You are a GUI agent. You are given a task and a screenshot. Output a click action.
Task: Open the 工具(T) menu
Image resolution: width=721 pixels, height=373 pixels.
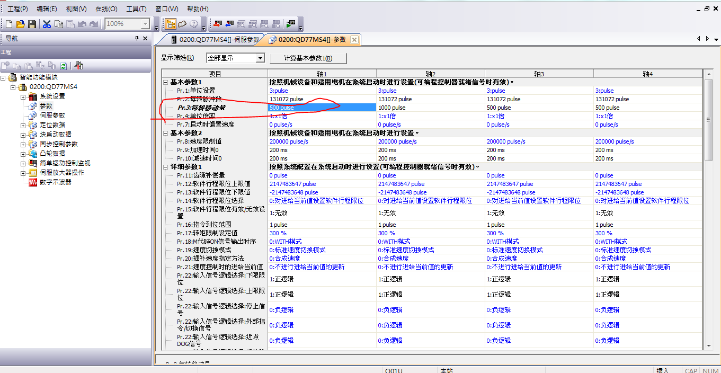[136, 9]
